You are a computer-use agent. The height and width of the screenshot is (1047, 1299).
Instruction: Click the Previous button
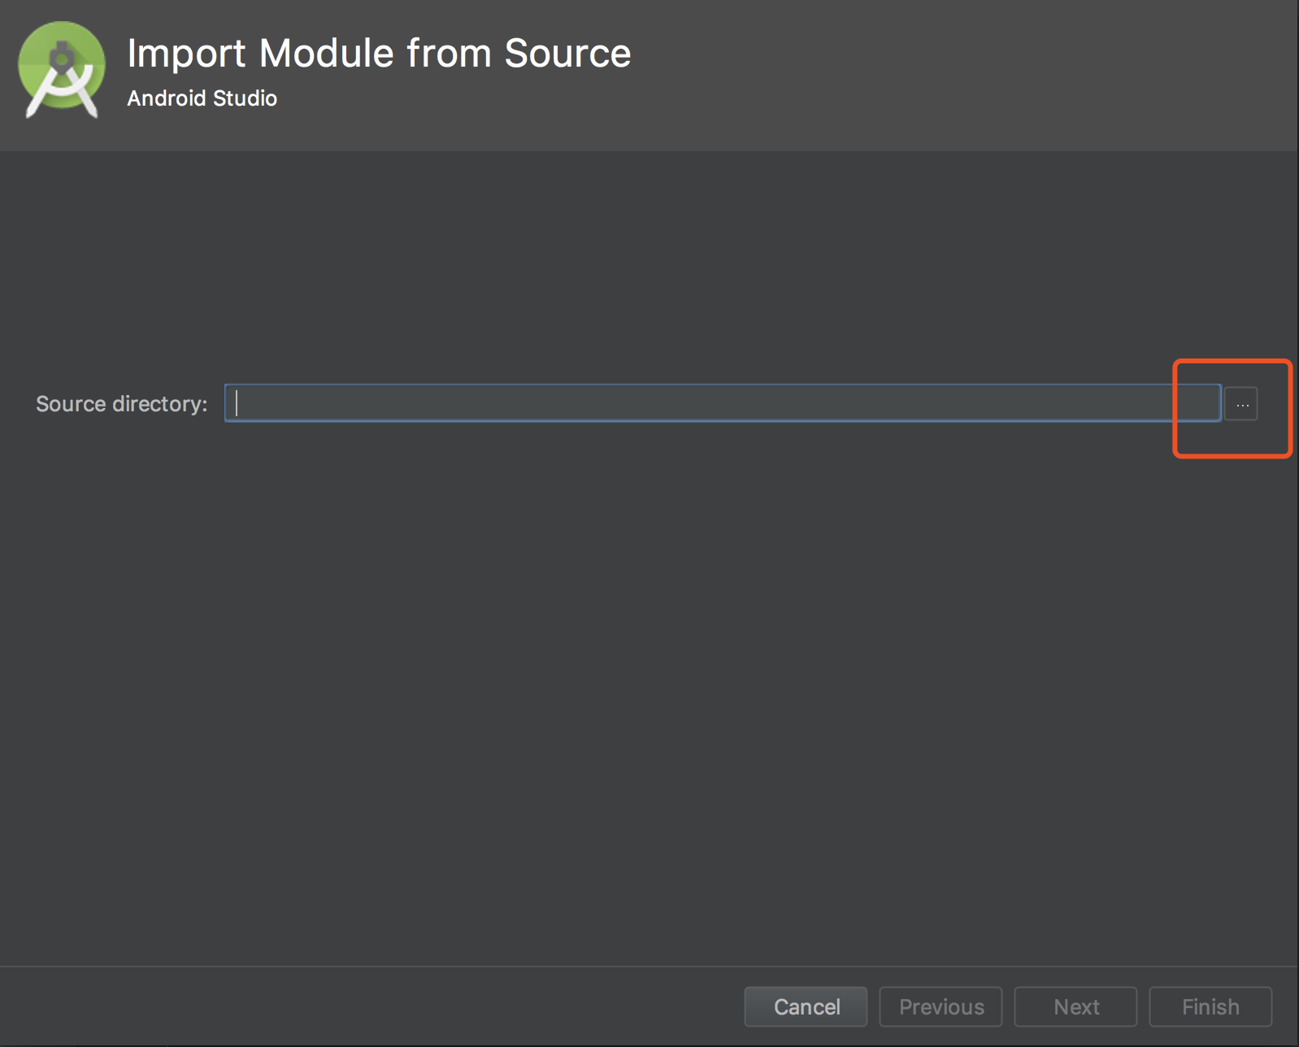point(941,1007)
